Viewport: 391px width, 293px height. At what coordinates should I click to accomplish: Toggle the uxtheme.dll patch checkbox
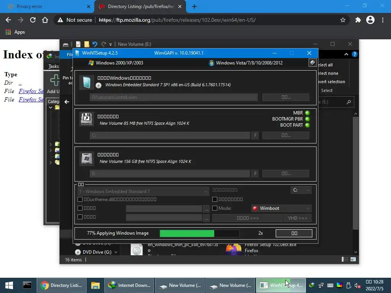point(80,199)
